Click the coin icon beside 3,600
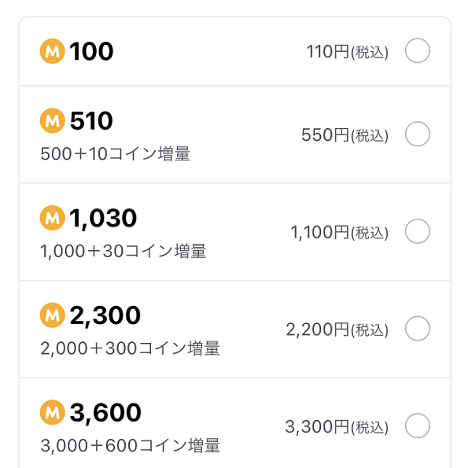This screenshot has width=472, height=468. pos(53,412)
